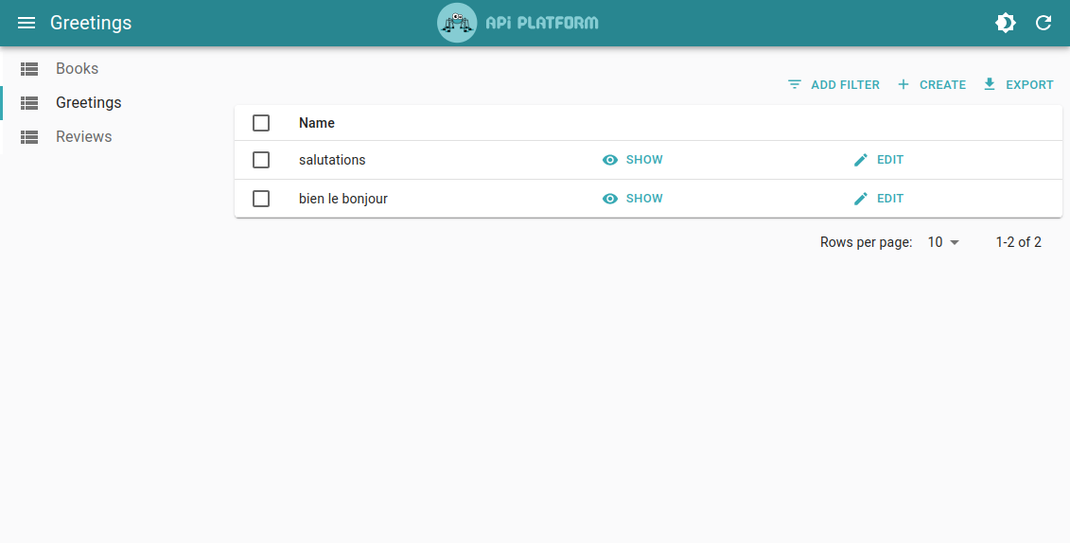Select Greetings in the sidebar menu

point(88,103)
